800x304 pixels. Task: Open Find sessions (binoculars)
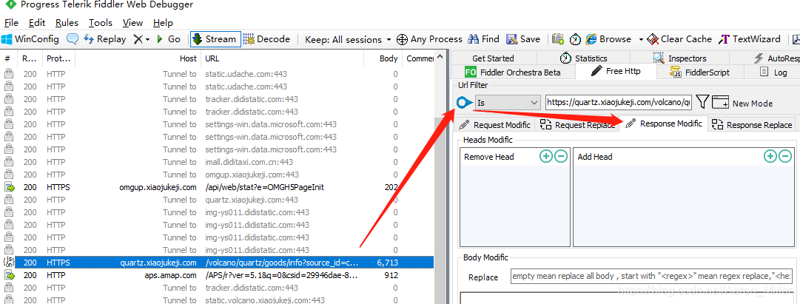[483, 39]
